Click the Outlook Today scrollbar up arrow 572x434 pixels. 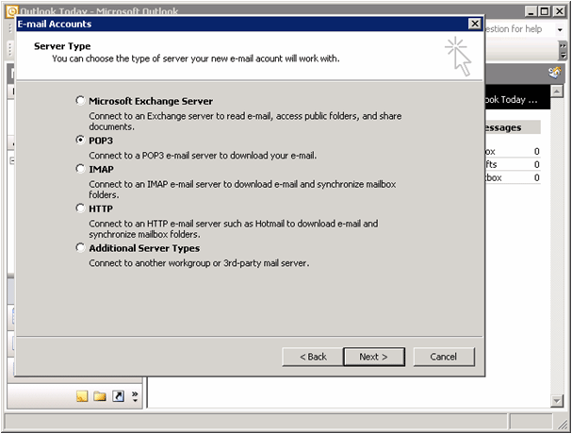[557, 91]
